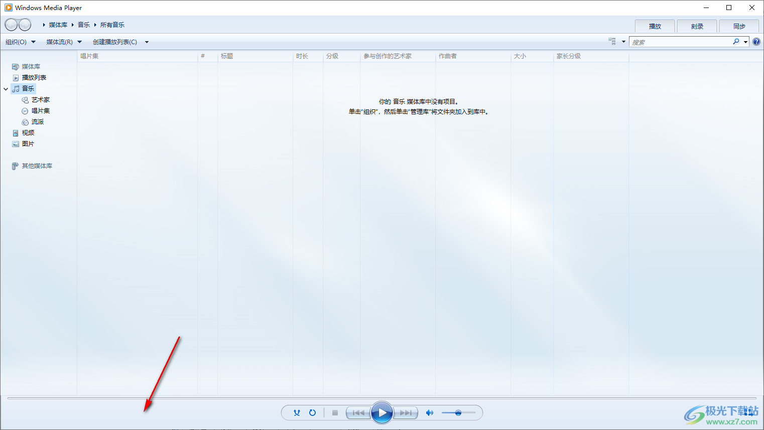
Task: Turn on repeat mode
Action: [312, 413]
